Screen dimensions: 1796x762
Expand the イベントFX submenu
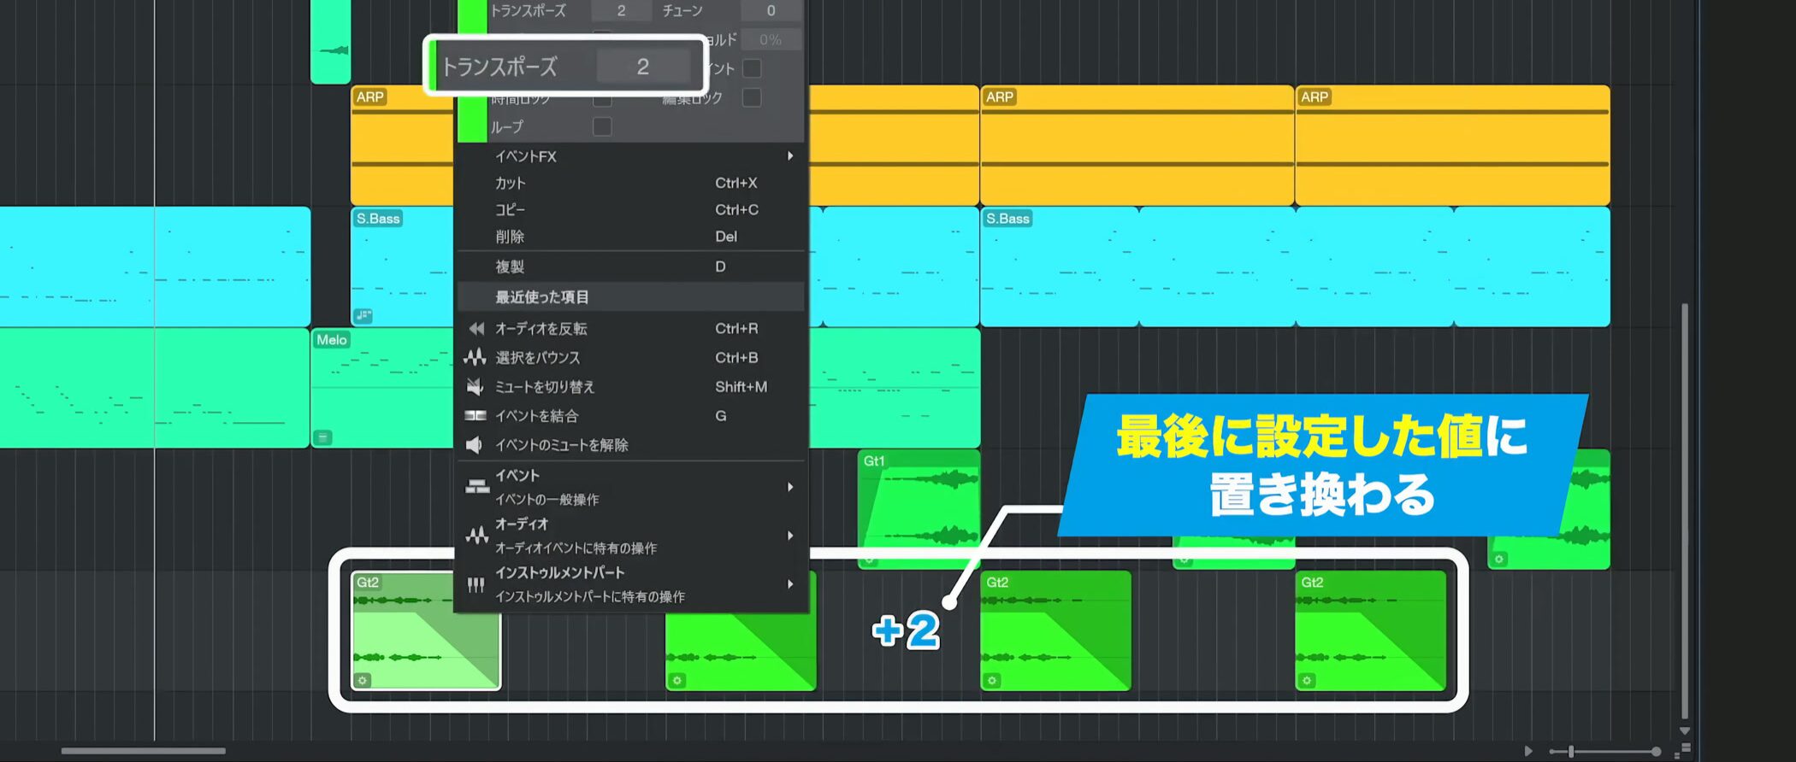click(789, 156)
